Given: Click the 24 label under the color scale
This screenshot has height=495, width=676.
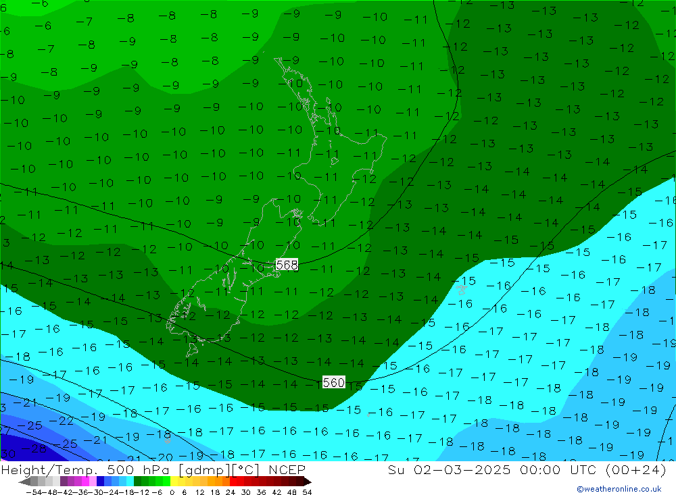Looking at the screenshot, I should (231, 492).
